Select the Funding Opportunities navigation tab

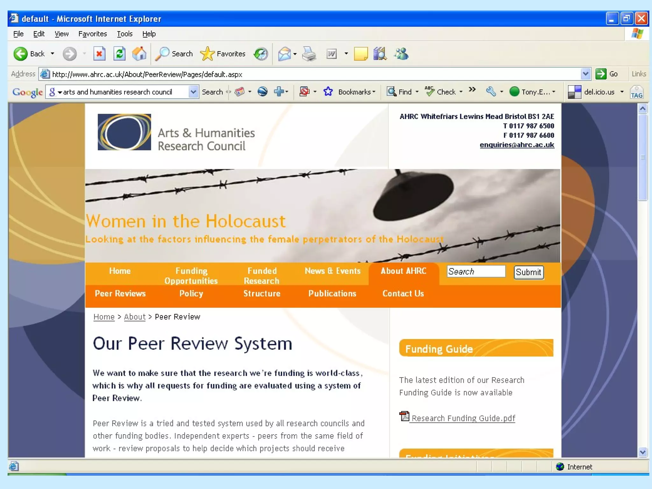(191, 275)
